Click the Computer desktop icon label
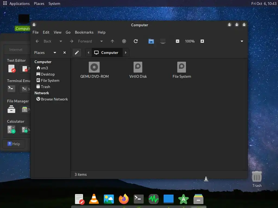 point(23,28)
